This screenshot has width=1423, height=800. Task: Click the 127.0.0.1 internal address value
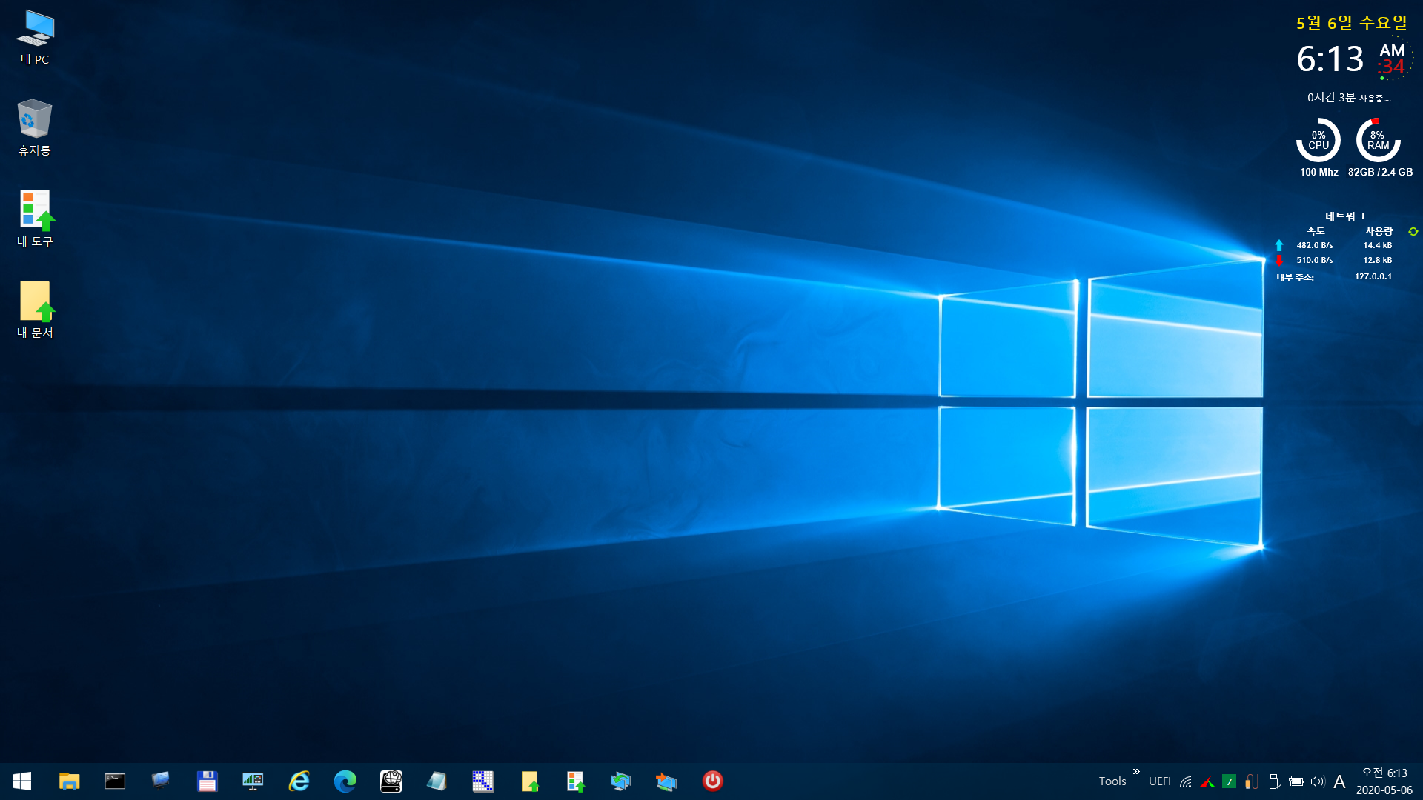(1373, 276)
